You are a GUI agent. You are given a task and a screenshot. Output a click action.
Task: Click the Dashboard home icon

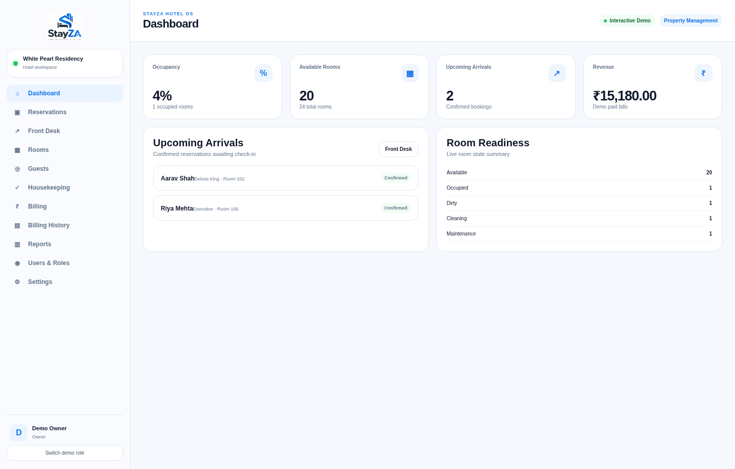(17, 93)
